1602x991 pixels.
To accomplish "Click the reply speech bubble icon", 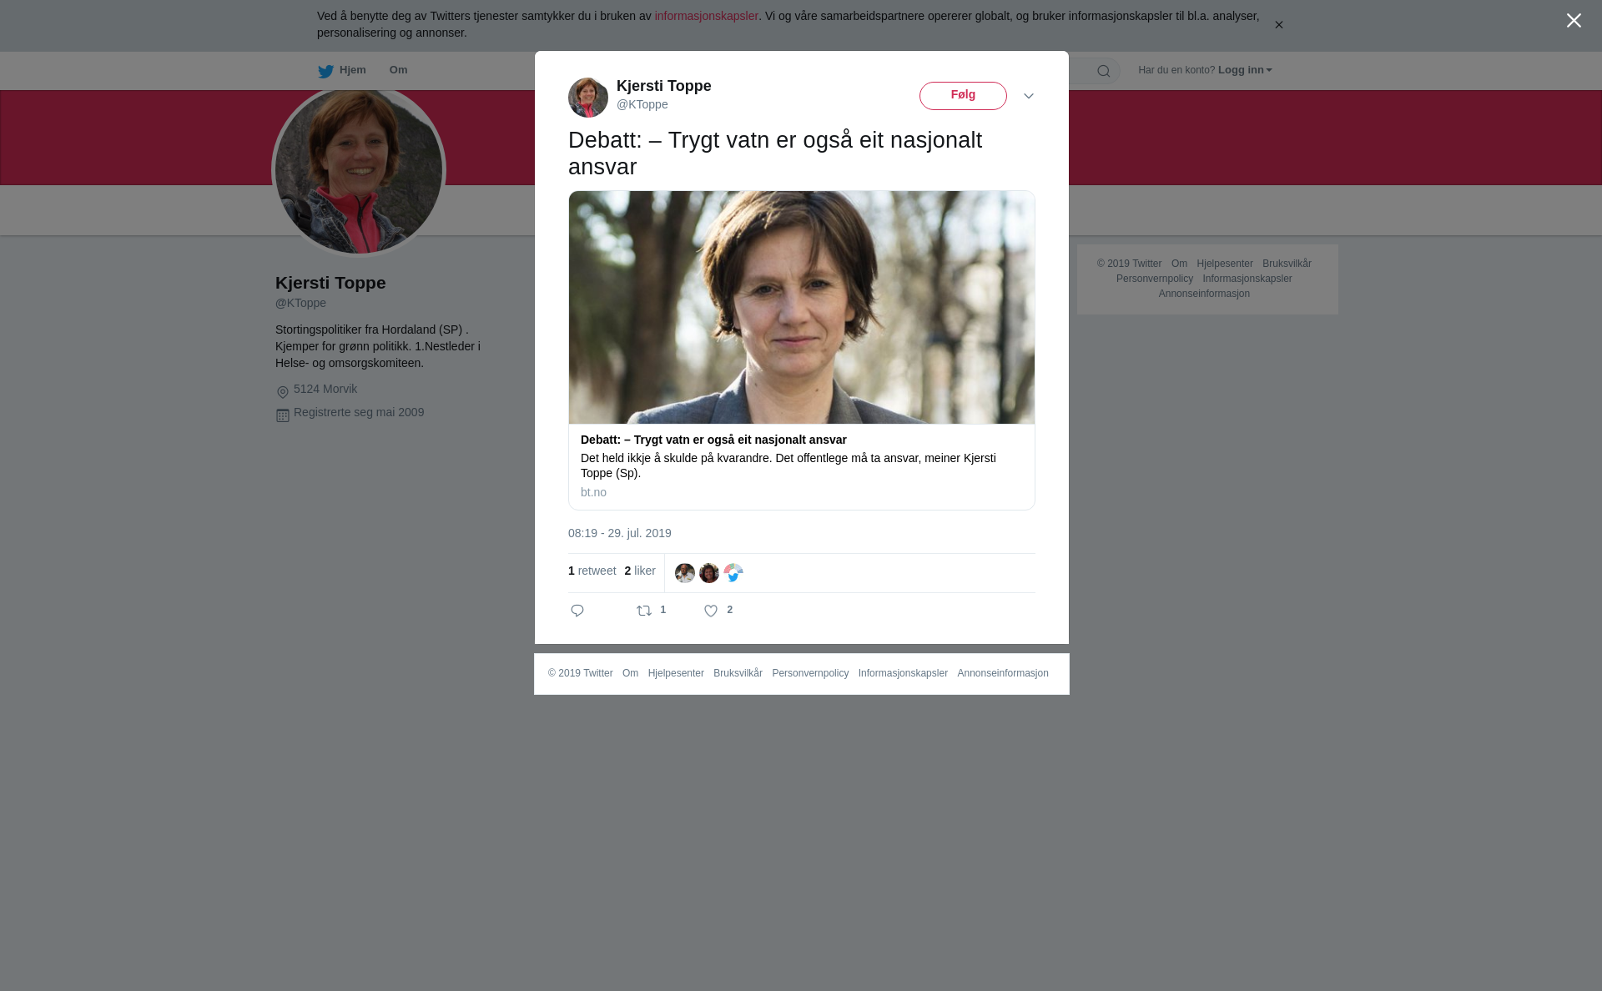I will click(x=577, y=611).
